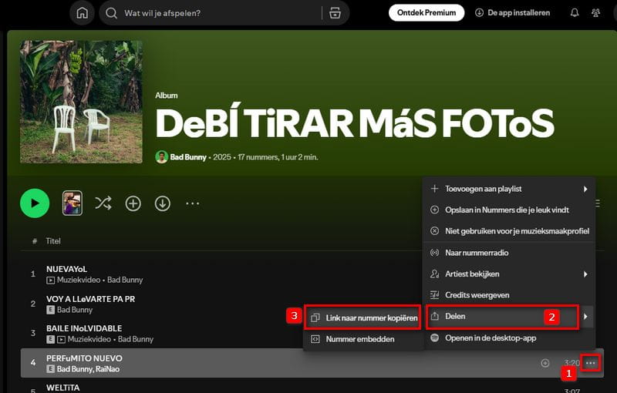Select track NUEVAYoL

[66, 269]
